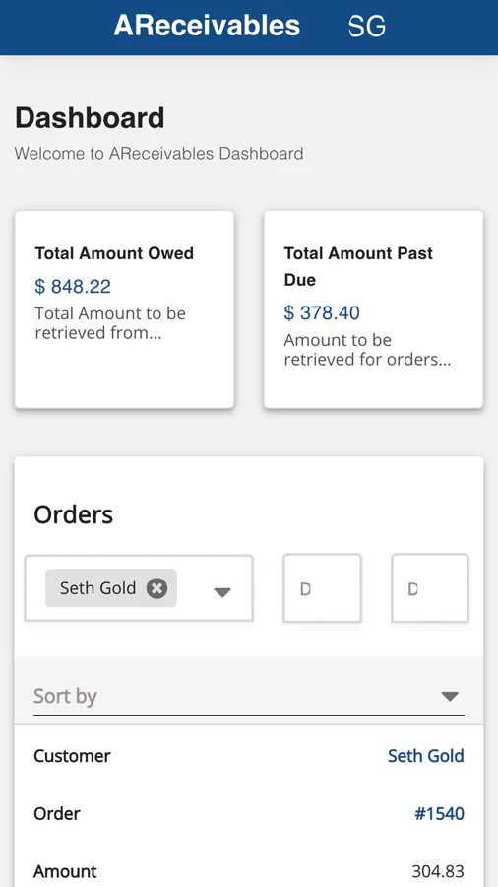Click the second date input field
The image size is (498, 887).
[430, 588]
